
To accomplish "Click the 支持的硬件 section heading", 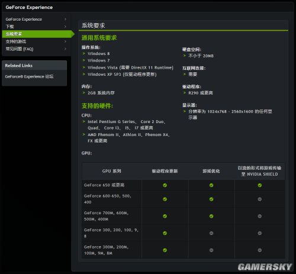I will click(x=97, y=106).
